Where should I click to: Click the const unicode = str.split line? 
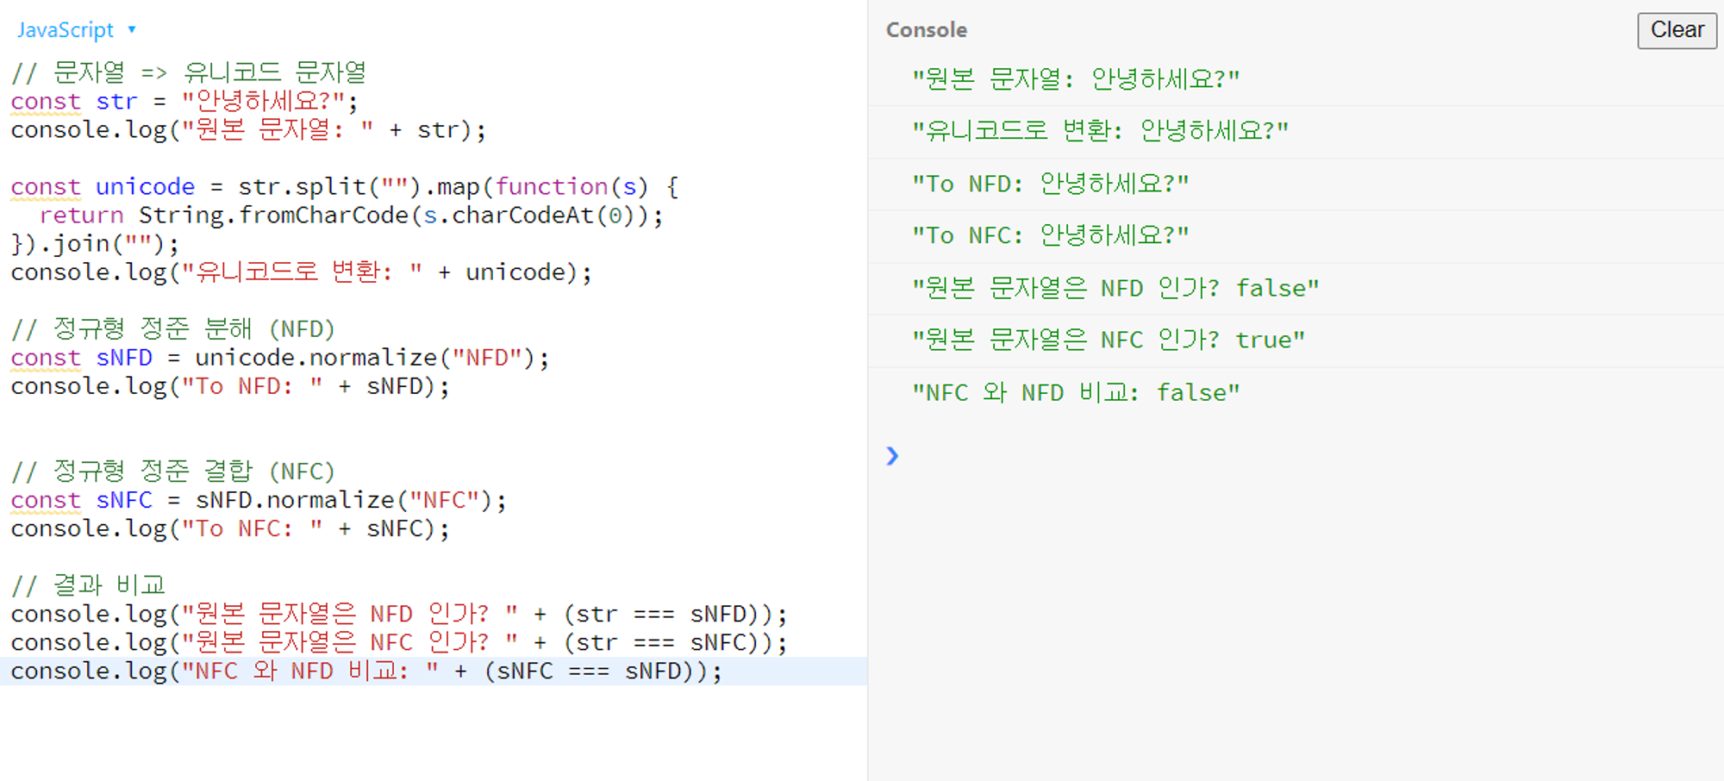tap(345, 187)
